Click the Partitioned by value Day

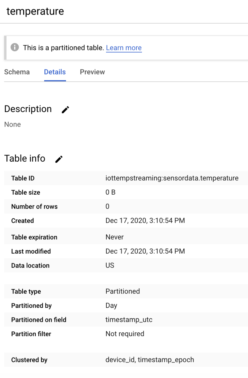click(111, 306)
